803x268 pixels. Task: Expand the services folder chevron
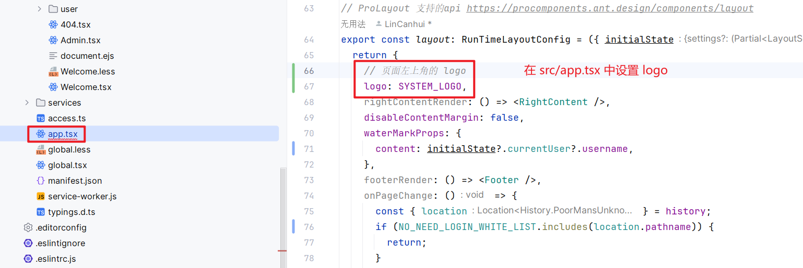pos(27,103)
